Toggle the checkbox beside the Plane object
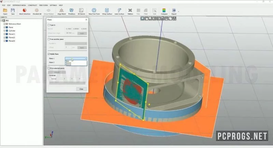This screenshot has width=273, height=148. [x=5, y=27]
